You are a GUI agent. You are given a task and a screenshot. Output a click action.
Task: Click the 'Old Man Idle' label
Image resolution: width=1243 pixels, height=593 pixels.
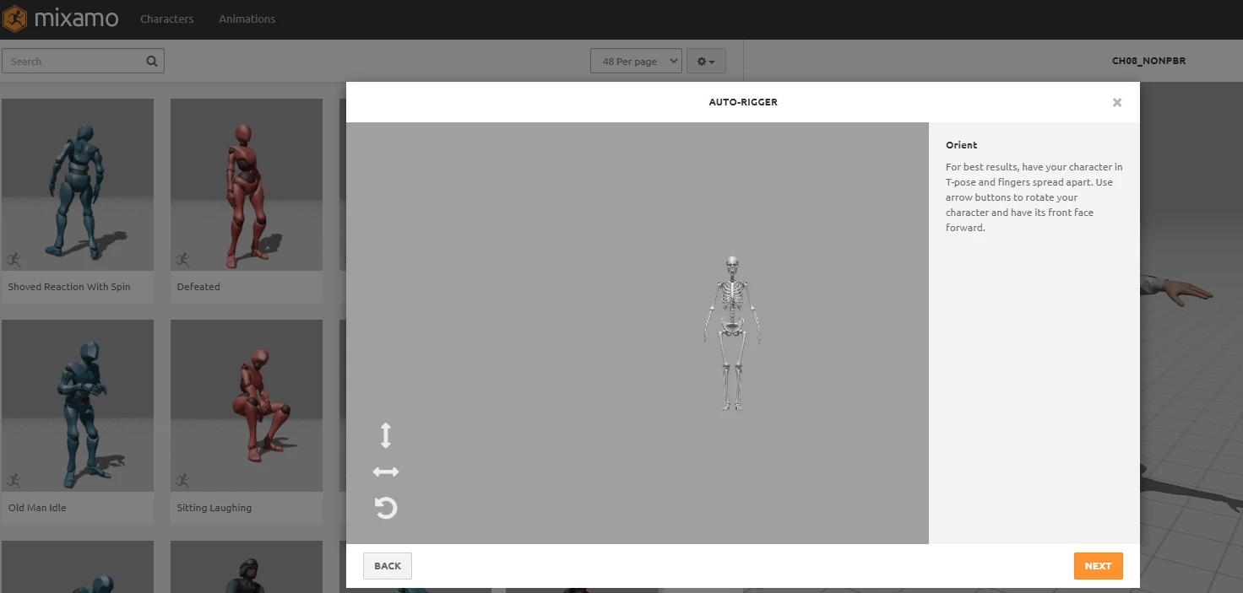coord(37,508)
